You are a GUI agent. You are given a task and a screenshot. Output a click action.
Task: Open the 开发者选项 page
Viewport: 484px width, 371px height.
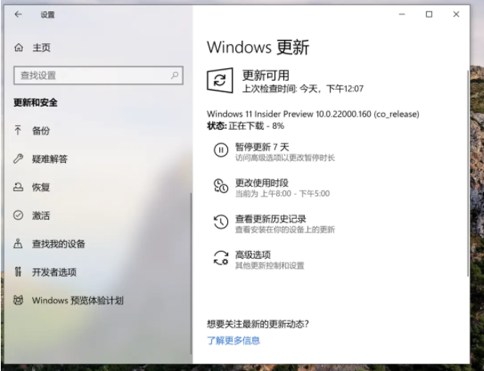(x=55, y=272)
